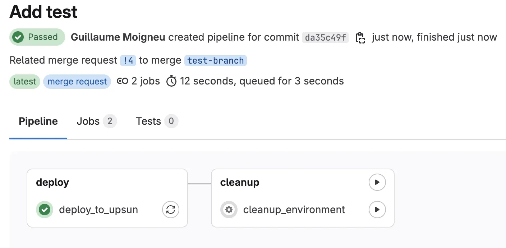Click the pipeline duration timer icon
506x248 pixels.
171,82
